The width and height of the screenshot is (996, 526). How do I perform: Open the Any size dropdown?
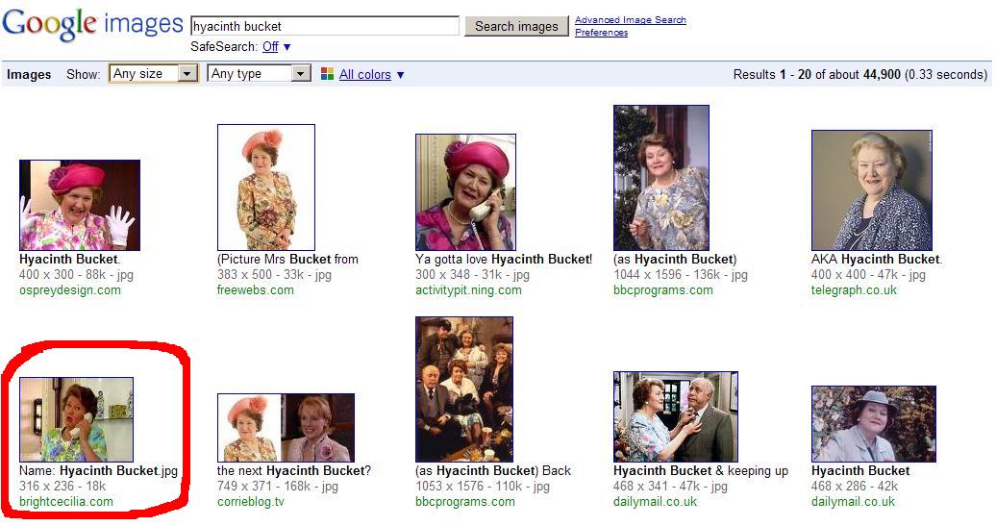click(154, 74)
